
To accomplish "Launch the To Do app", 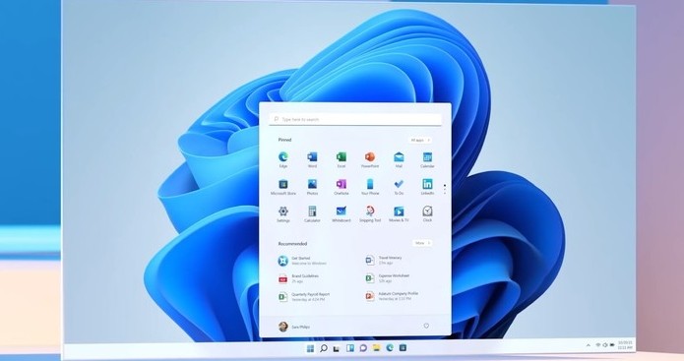I will (399, 187).
